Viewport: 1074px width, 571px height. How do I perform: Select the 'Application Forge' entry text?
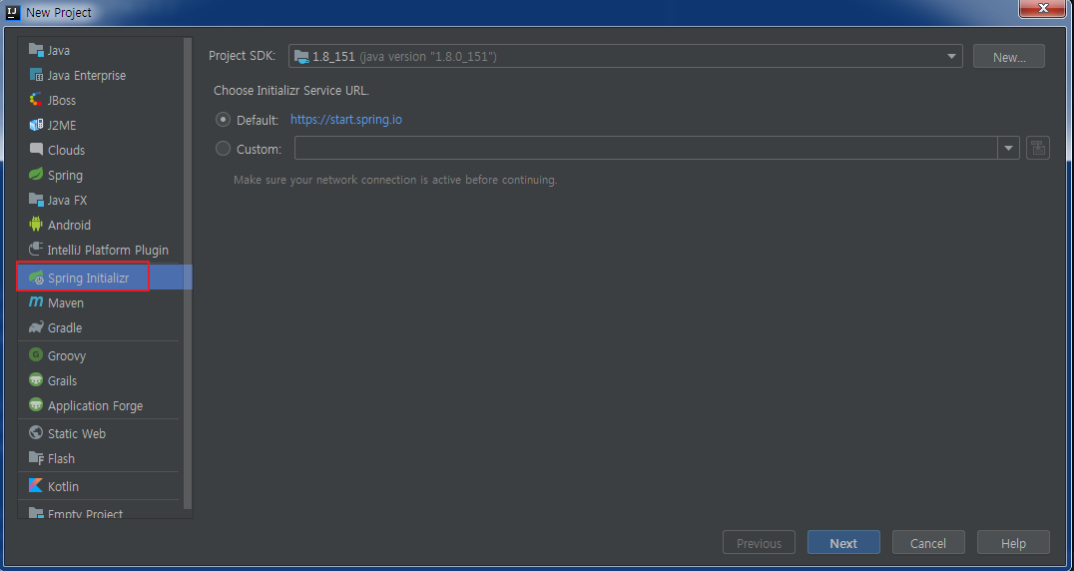click(x=95, y=406)
